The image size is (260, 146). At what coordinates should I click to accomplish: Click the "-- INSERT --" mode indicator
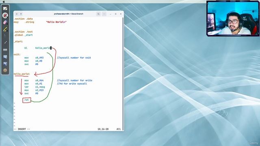(x=22, y=129)
